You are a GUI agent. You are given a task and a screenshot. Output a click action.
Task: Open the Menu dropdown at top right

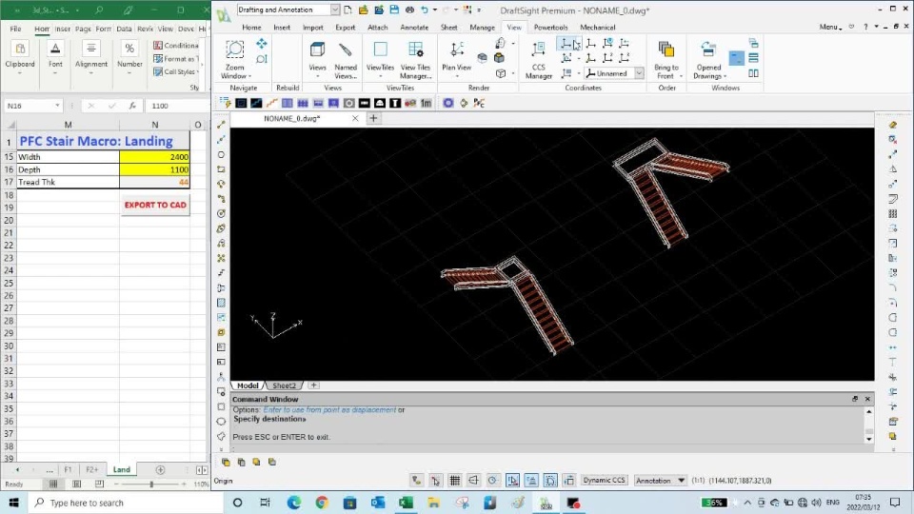pos(830,27)
